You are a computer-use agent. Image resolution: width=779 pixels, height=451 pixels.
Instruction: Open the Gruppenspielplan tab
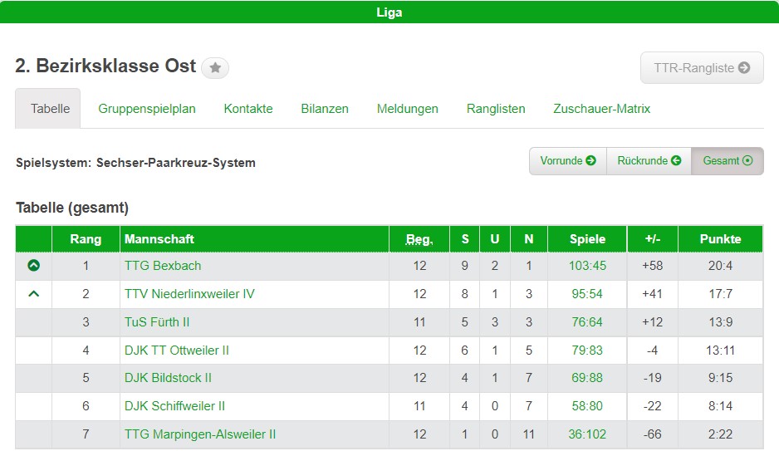pos(147,109)
